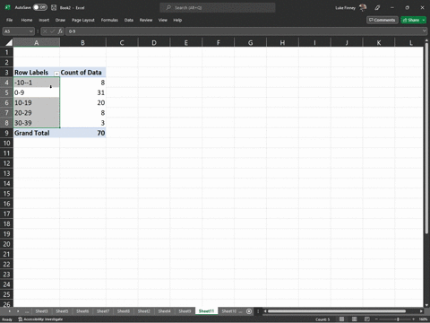Open the Data ribbon tab
Viewport: 430px width, 323px height.
129,20
